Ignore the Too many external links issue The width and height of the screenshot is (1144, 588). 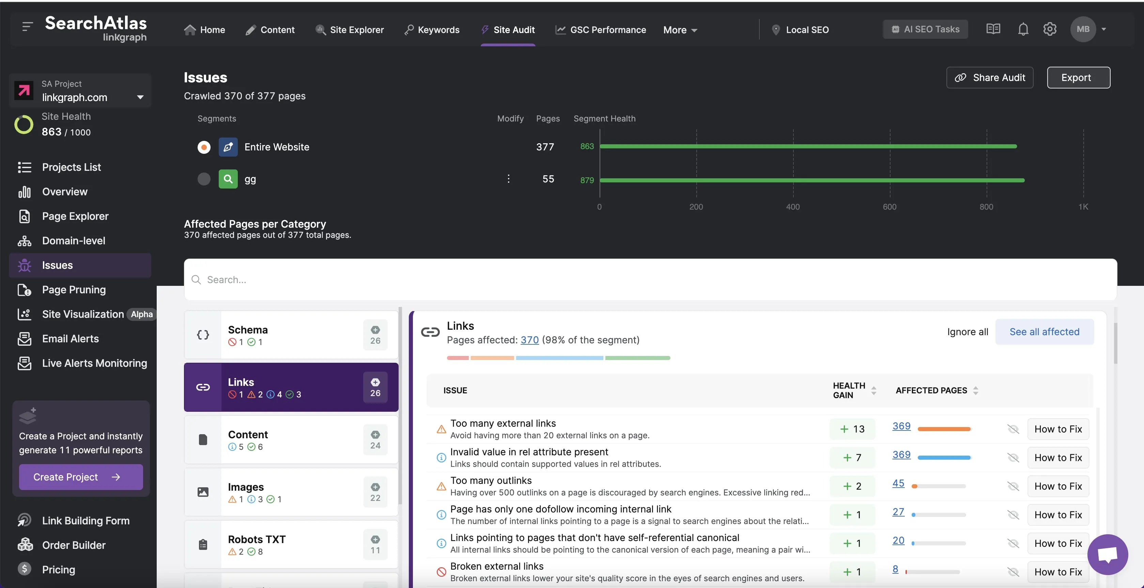1014,429
